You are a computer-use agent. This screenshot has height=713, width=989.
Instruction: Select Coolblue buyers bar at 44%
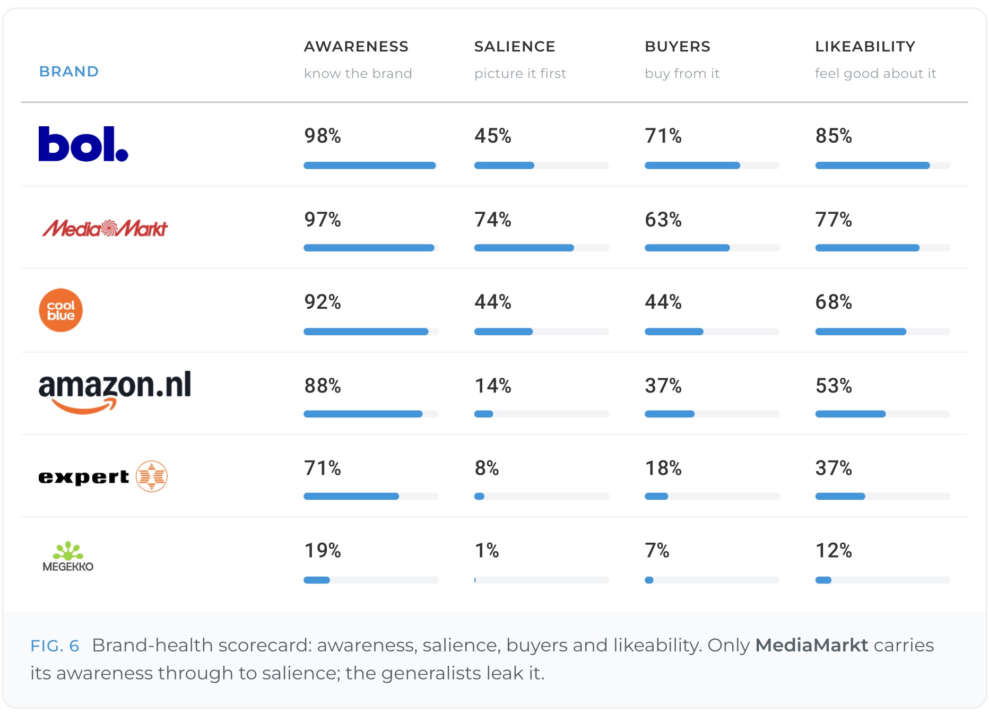click(712, 332)
